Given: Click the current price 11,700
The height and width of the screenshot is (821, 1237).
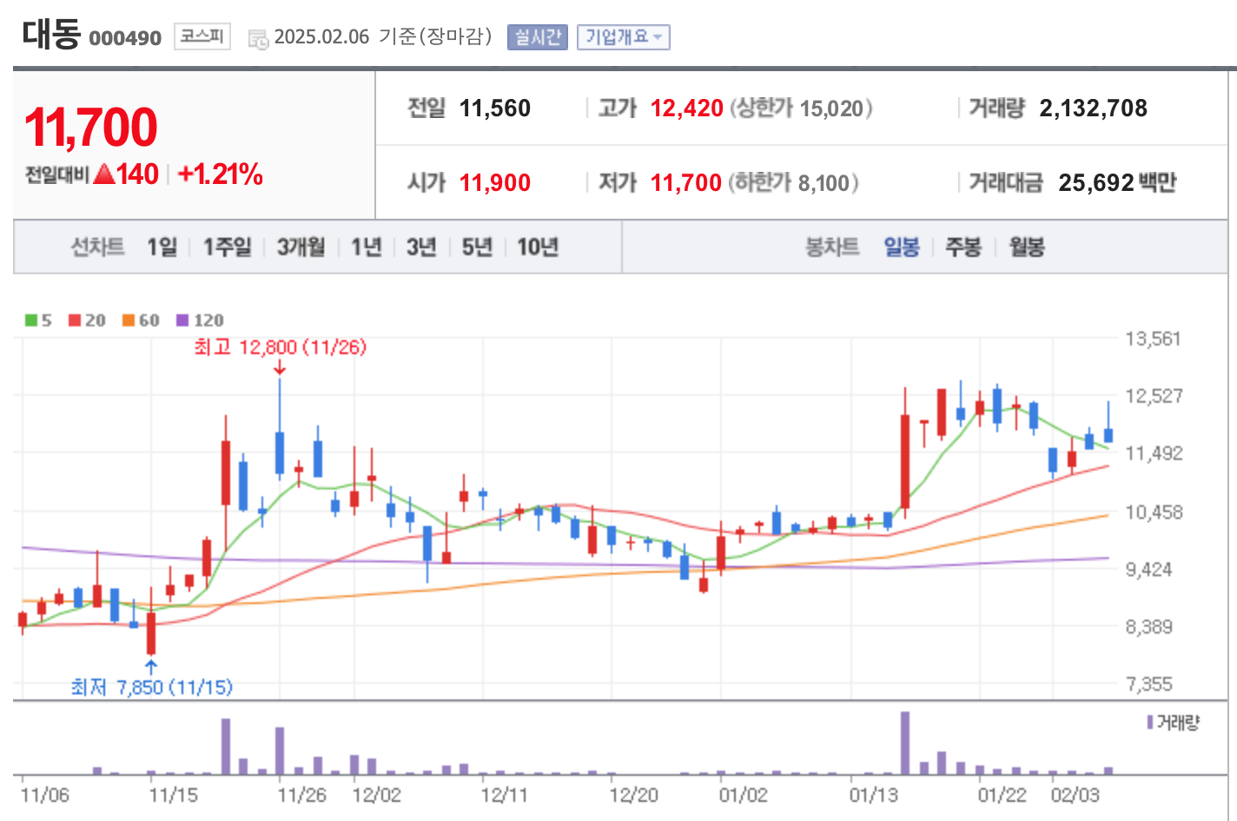Looking at the screenshot, I should point(91,127).
